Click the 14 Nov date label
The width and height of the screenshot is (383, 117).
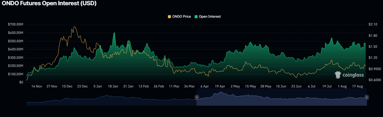pyautogui.click(x=37, y=86)
